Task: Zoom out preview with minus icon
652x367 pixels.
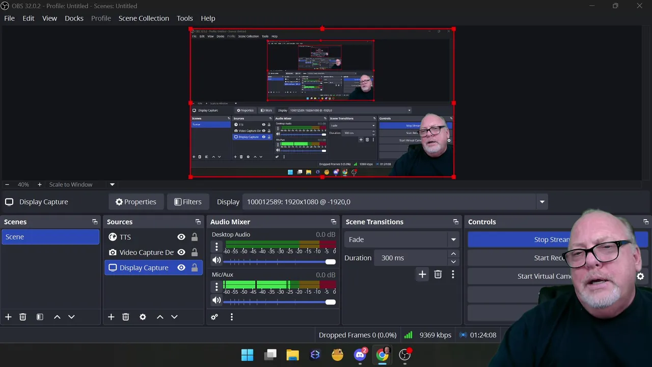Action: click(7, 185)
